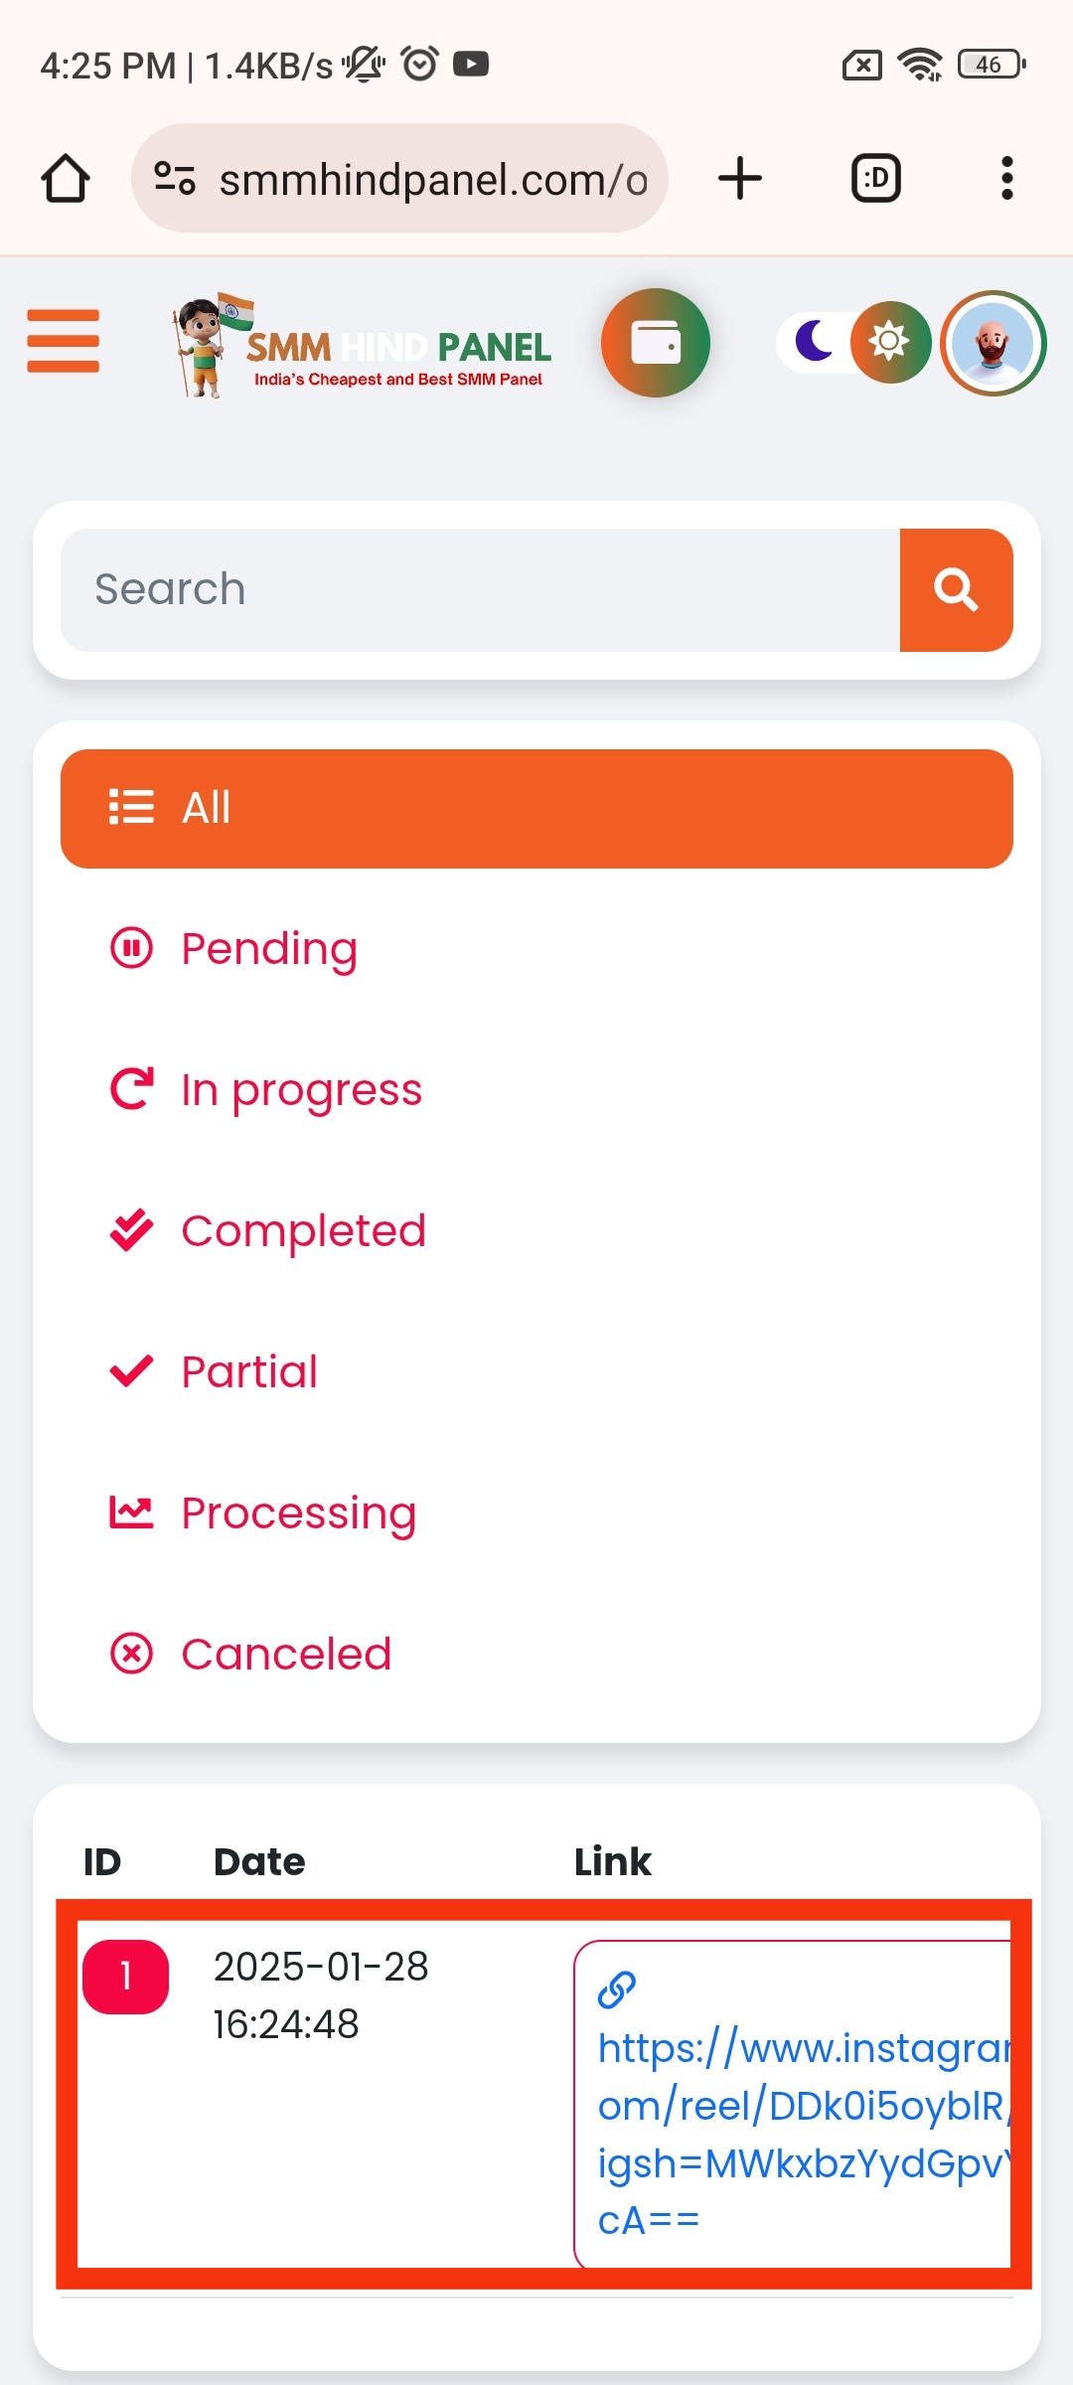
Task: Click order ID badge 1
Action: (126, 1977)
